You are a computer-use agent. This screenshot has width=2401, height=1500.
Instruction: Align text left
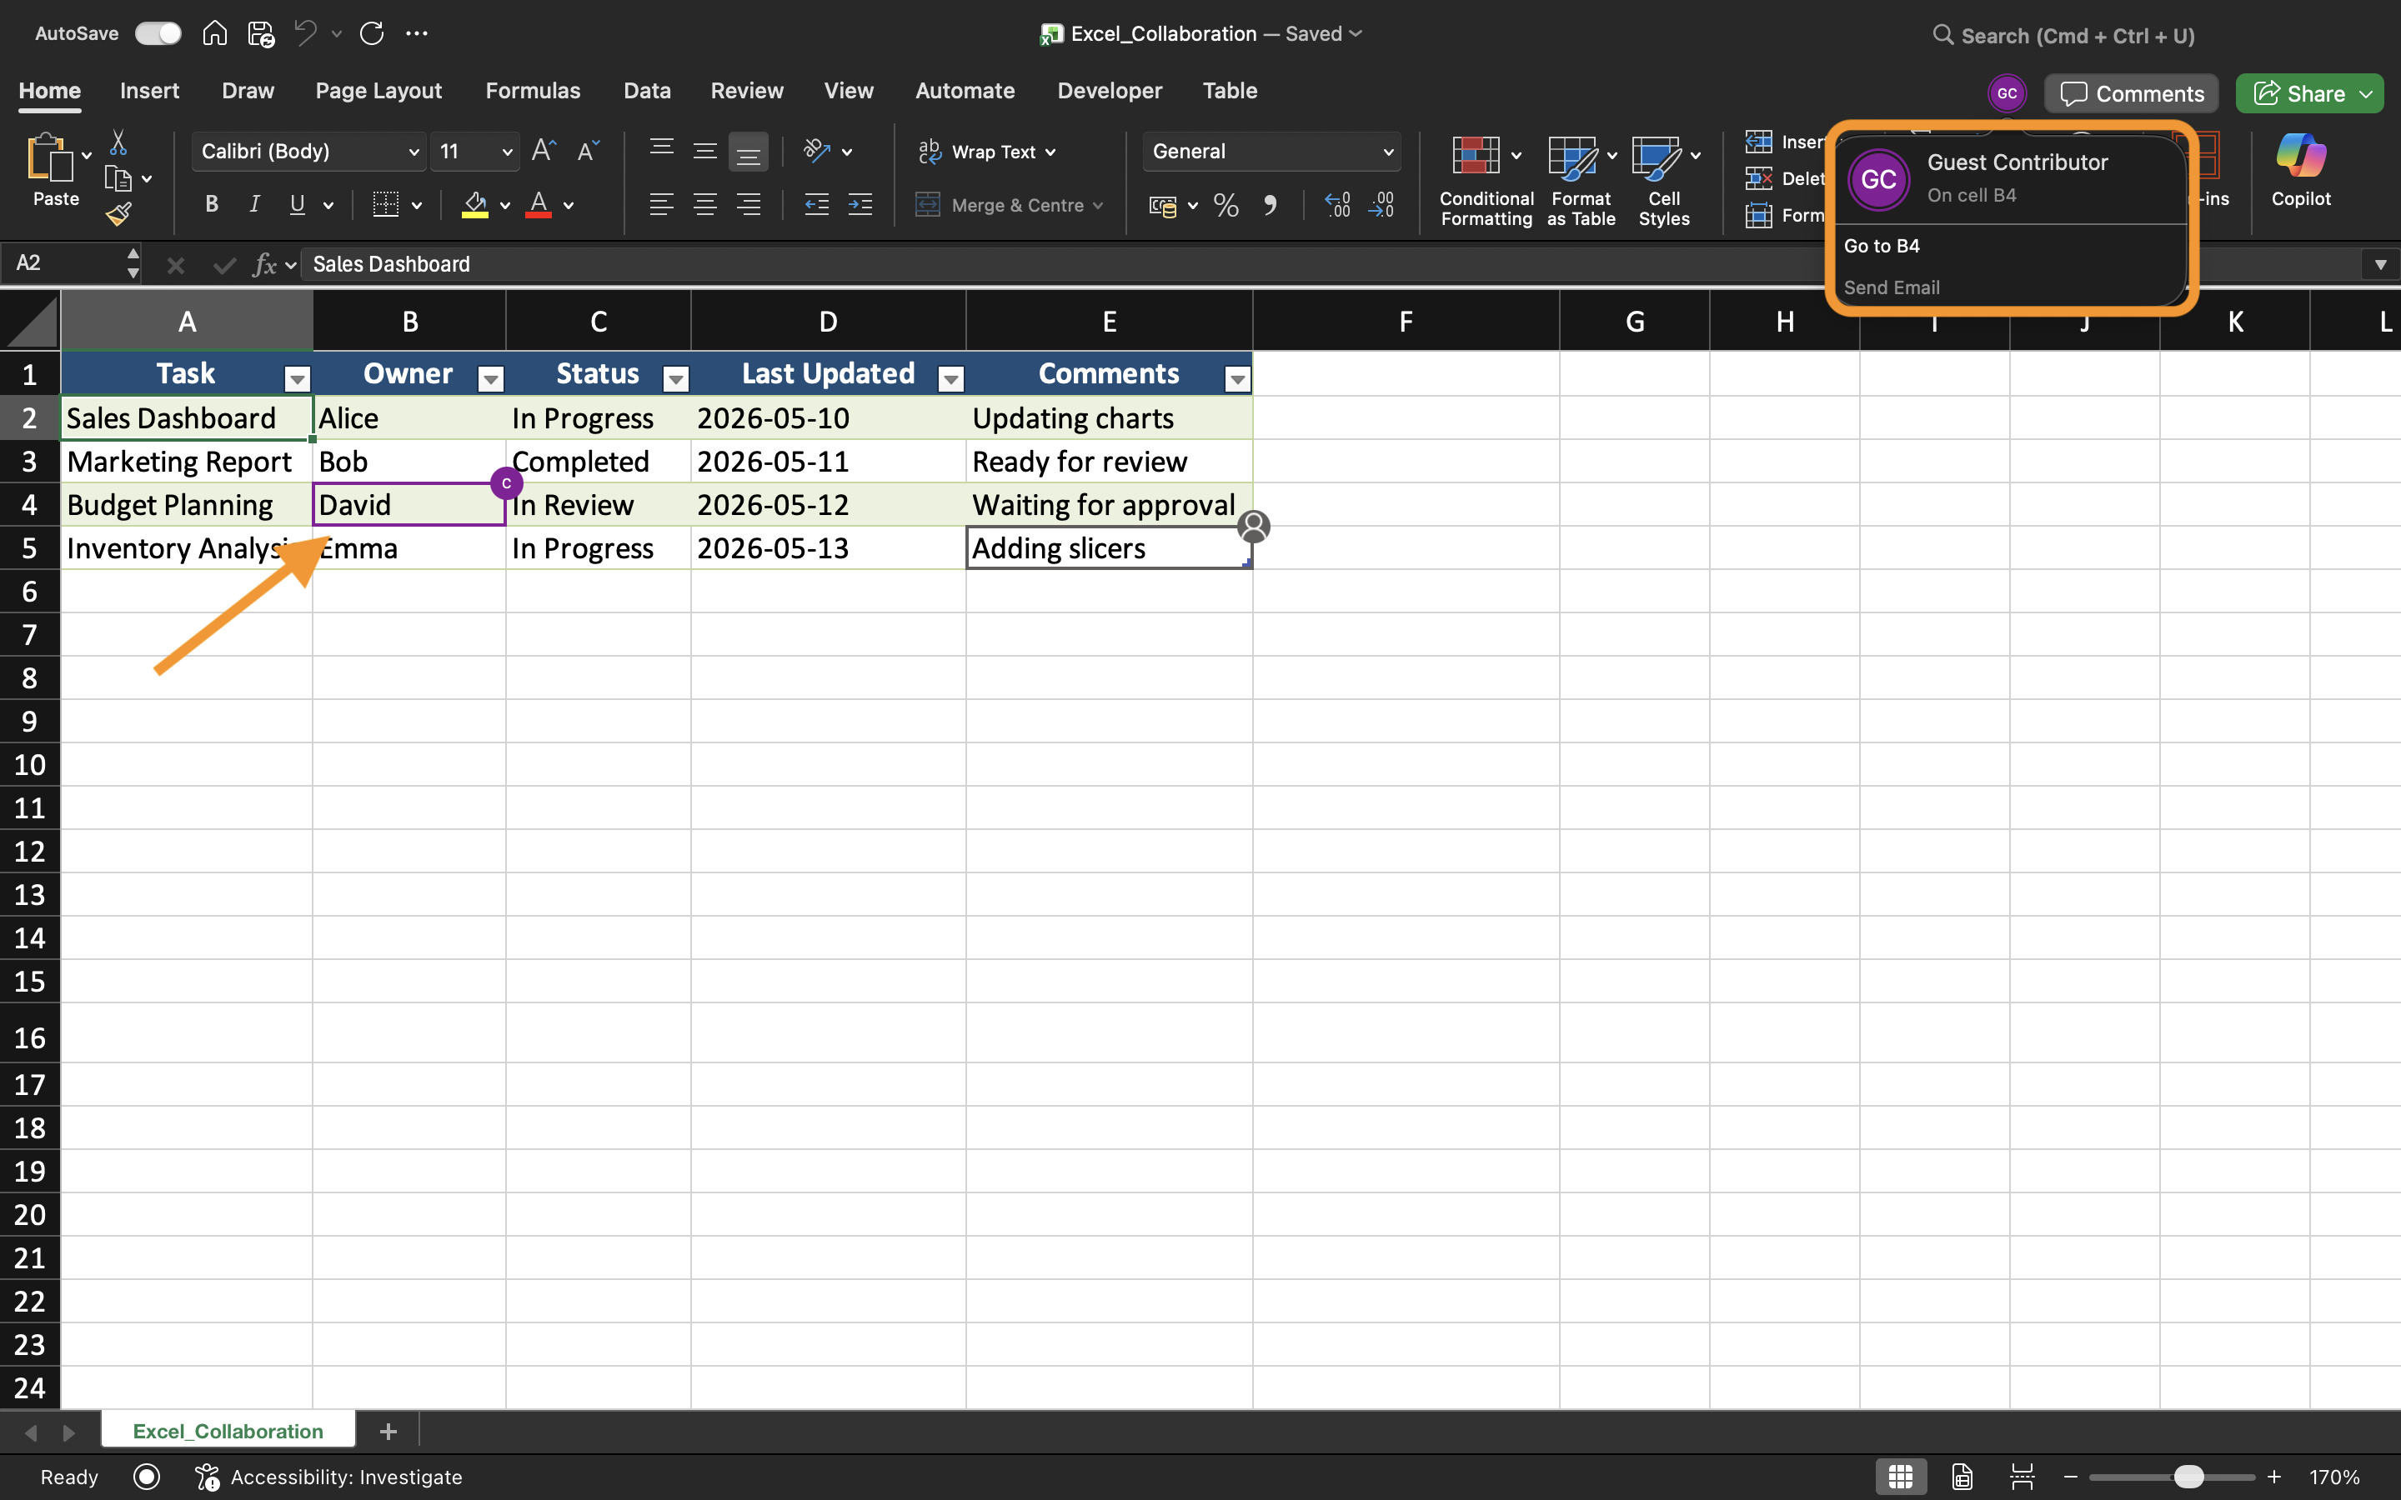pyautogui.click(x=662, y=204)
